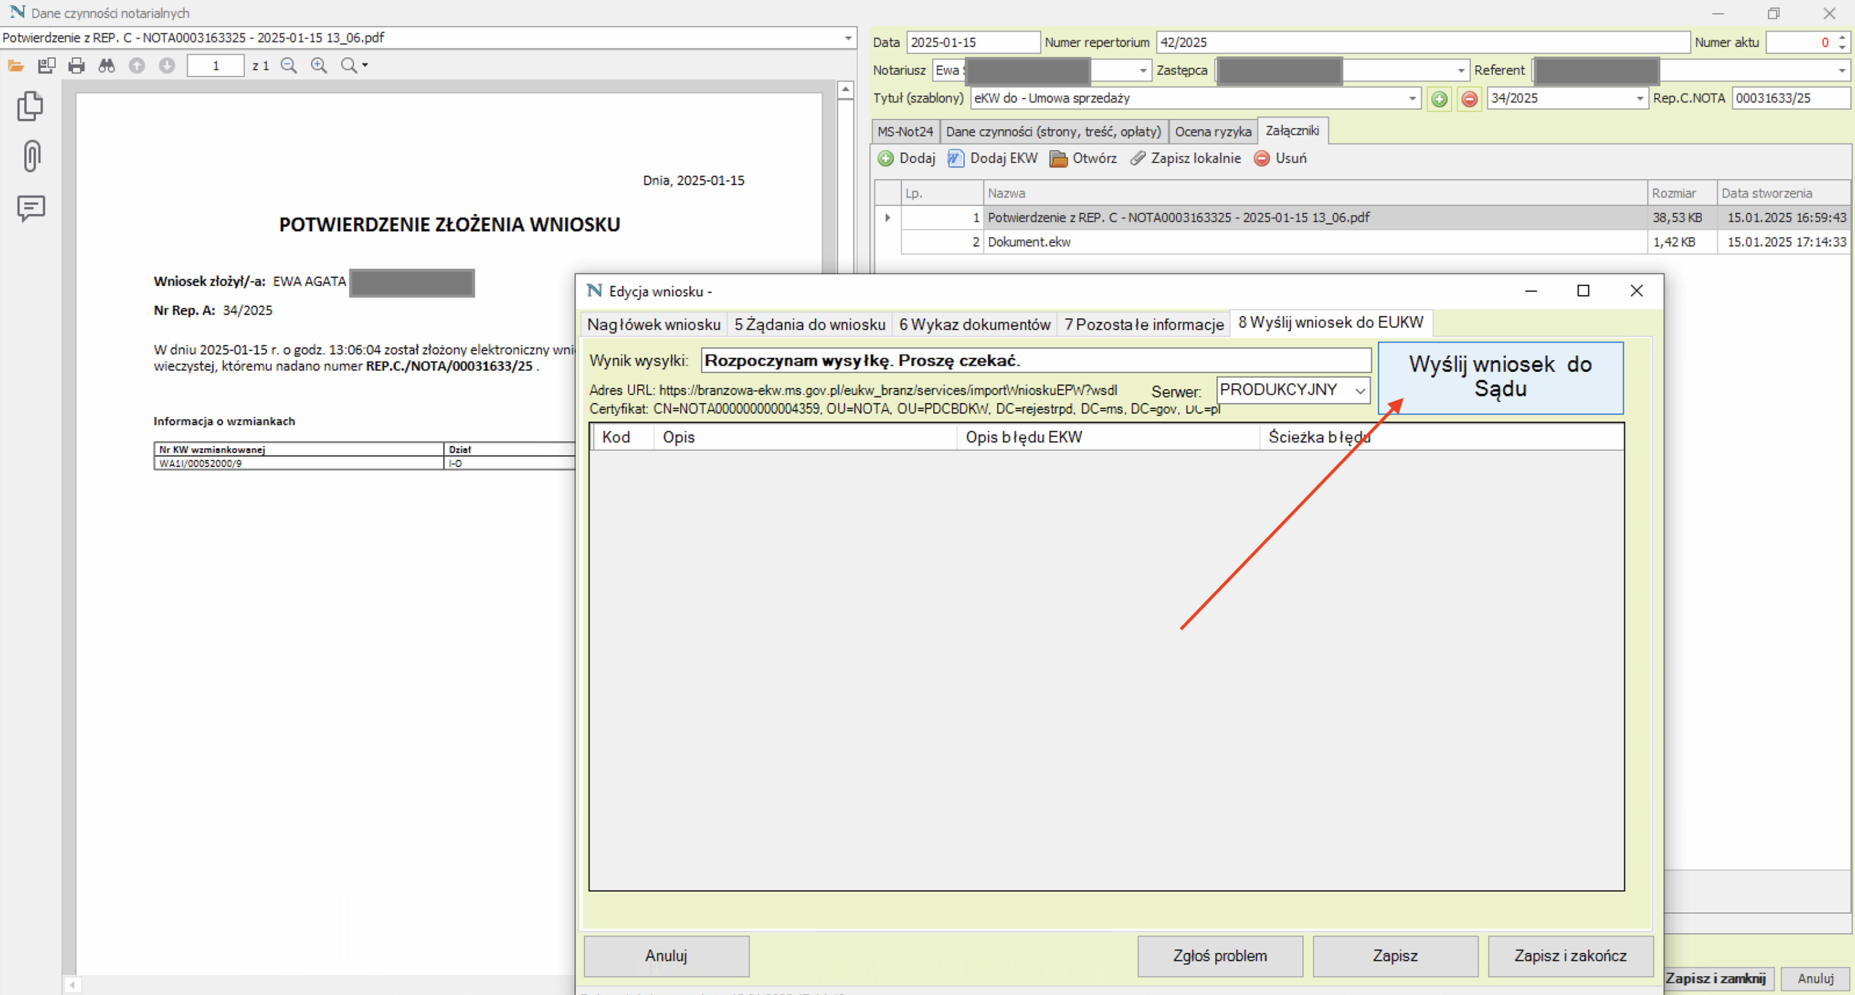Go to next page arrow icon
The width and height of the screenshot is (1855, 995).
[167, 66]
